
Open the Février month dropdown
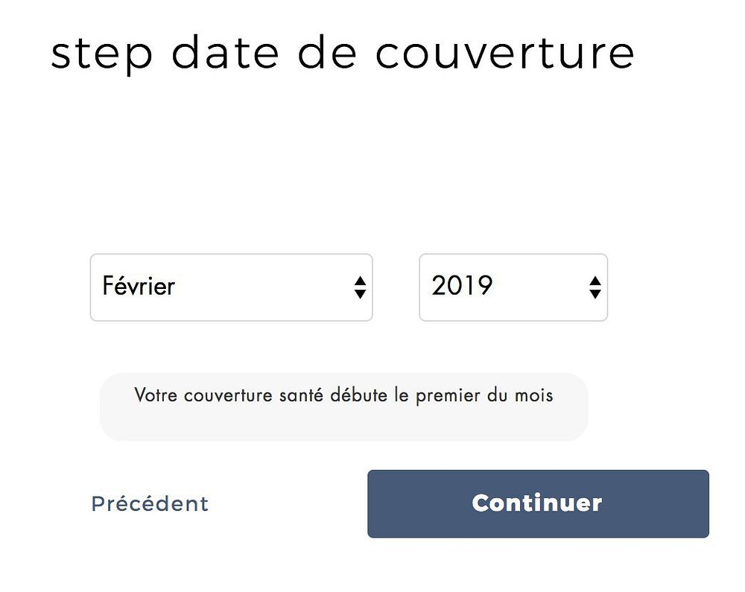tap(232, 287)
